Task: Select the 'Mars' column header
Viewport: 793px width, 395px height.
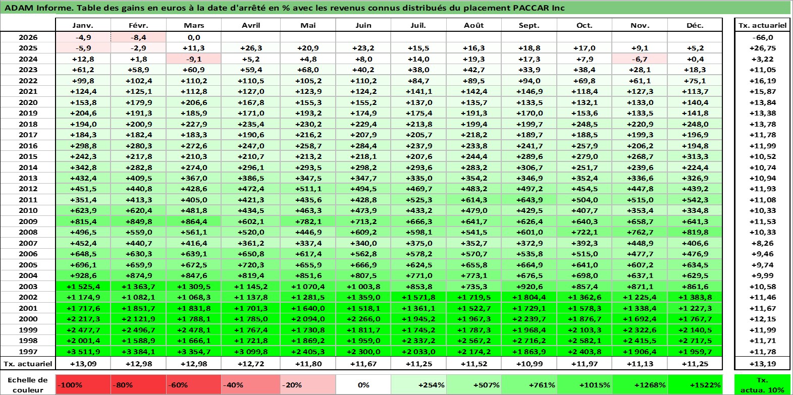Action: tap(194, 25)
